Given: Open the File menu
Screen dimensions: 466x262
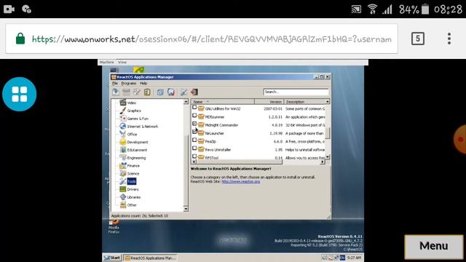Looking at the screenshot, I should 115,84.
